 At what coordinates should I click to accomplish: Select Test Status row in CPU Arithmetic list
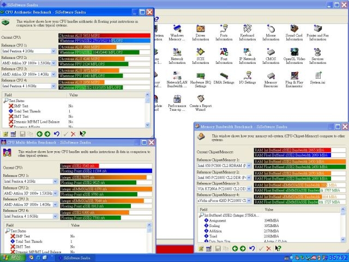point(74,100)
